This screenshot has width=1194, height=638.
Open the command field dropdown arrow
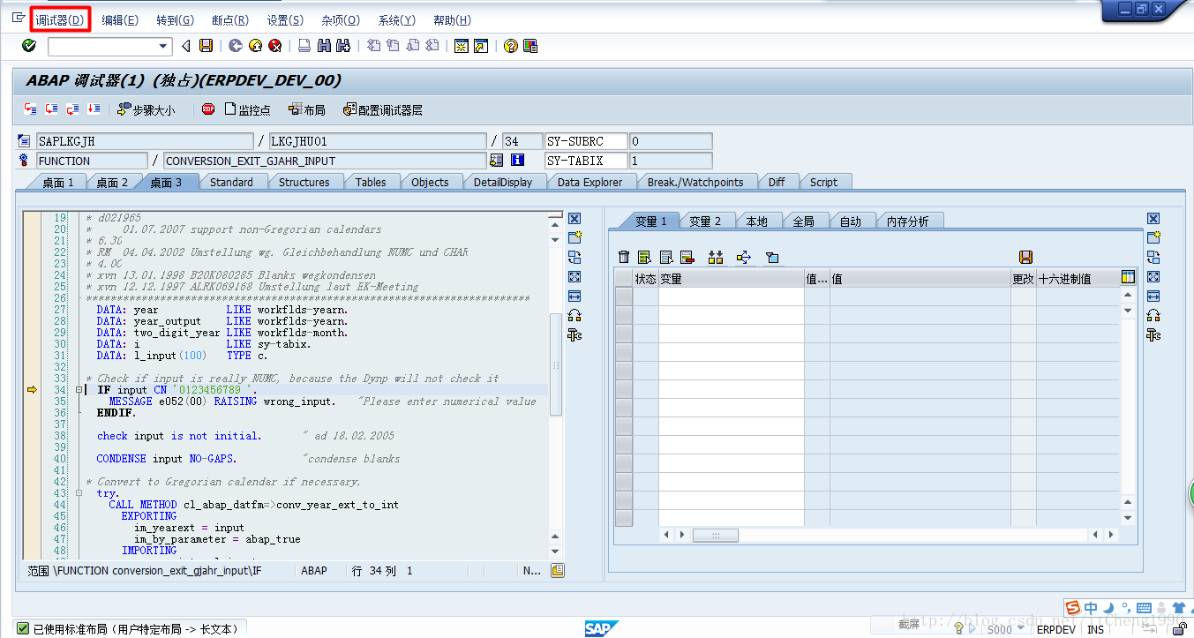(163, 46)
